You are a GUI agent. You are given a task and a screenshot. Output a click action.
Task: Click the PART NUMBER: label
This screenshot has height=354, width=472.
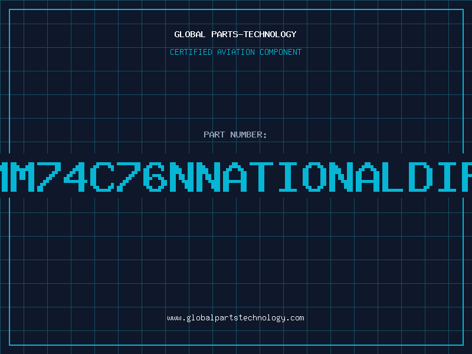point(235,135)
